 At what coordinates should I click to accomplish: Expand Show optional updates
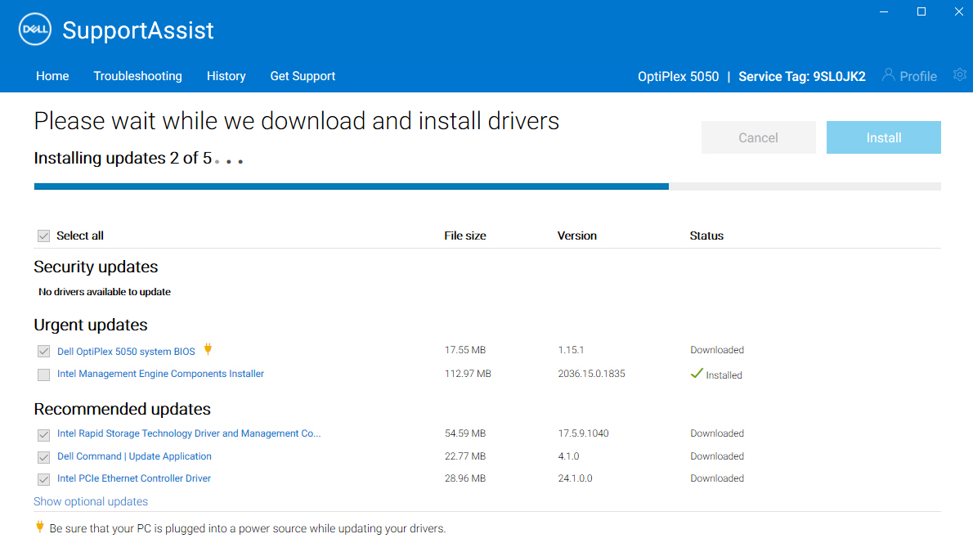pyautogui.click(x=91, y=501)
